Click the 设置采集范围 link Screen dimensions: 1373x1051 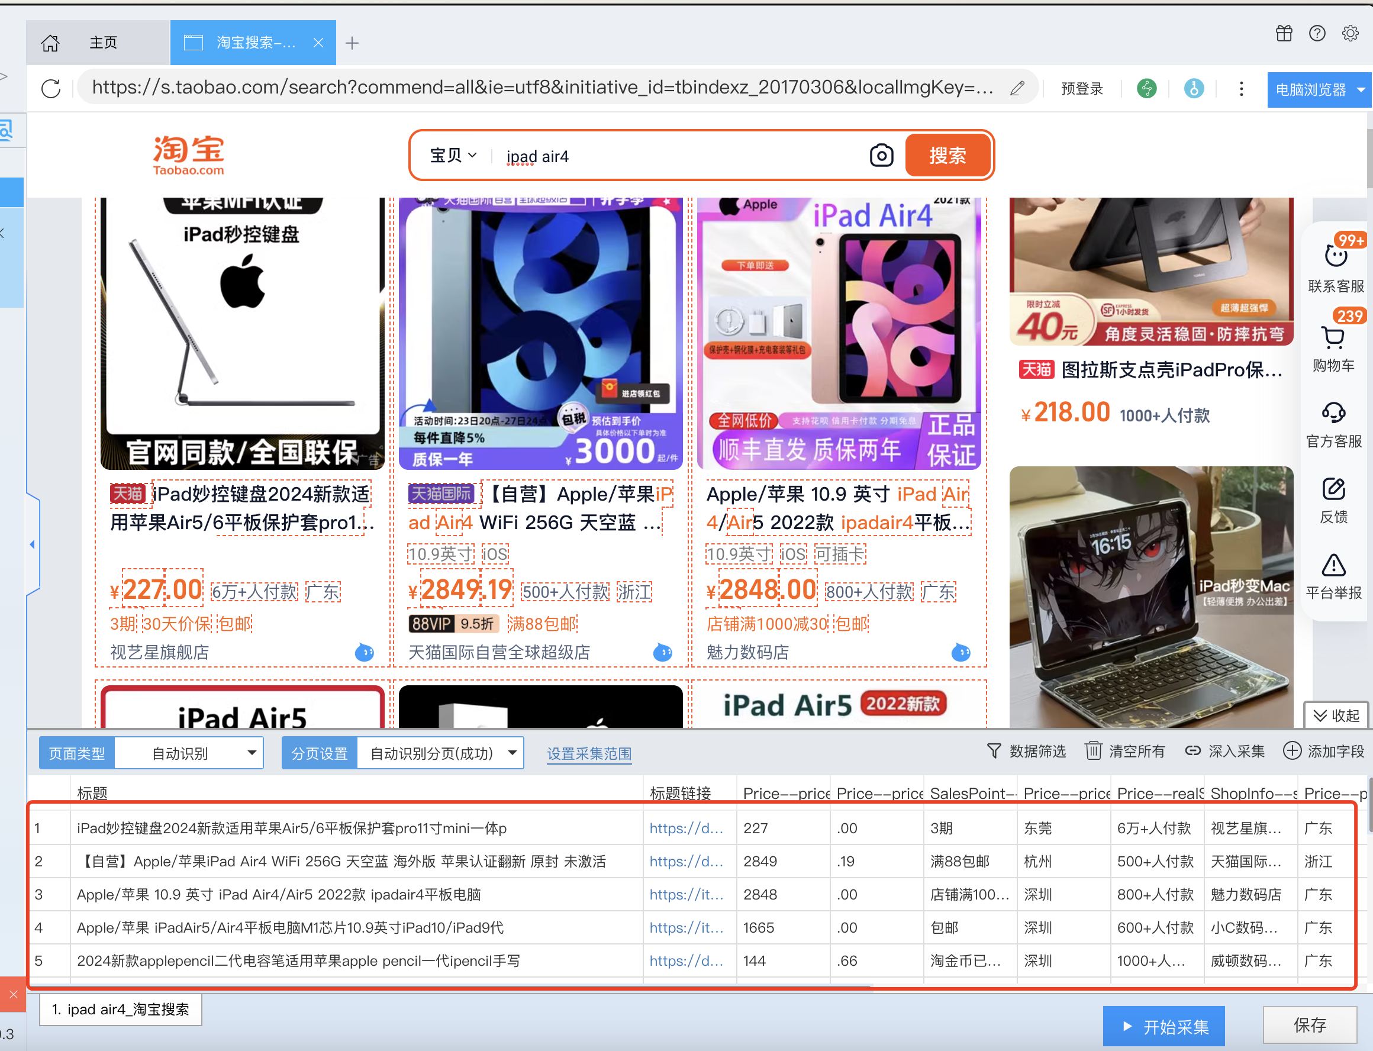point(589,754)
